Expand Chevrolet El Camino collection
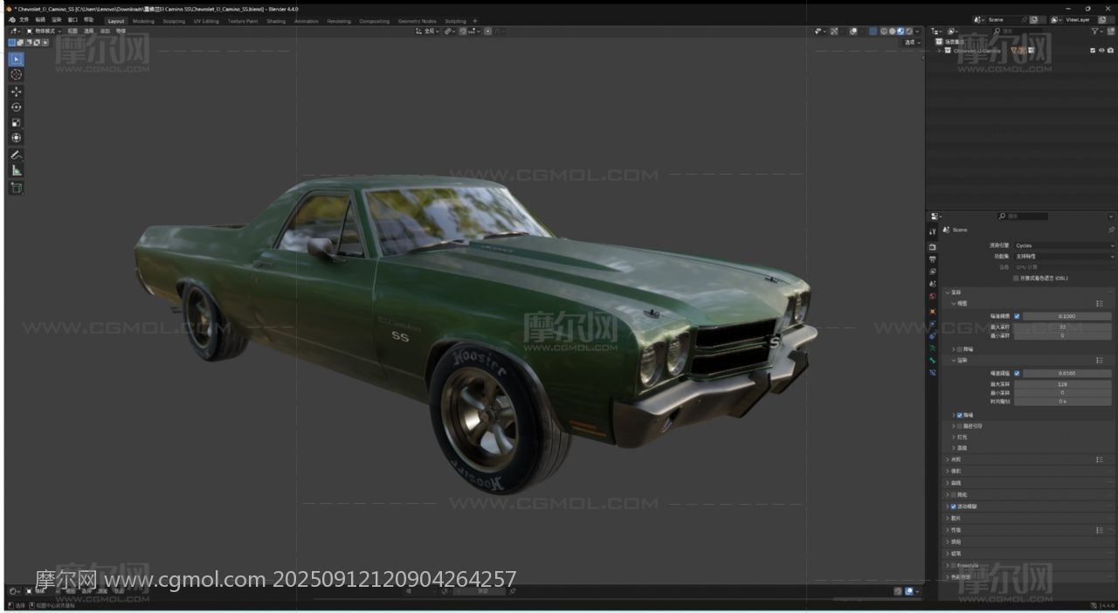 point(939,51)
